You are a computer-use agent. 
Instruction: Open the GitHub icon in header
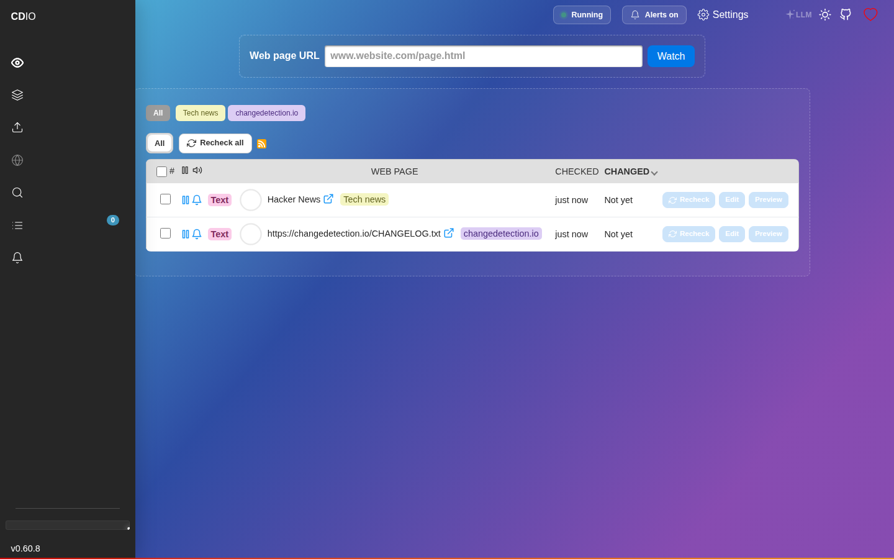[846, 14]
